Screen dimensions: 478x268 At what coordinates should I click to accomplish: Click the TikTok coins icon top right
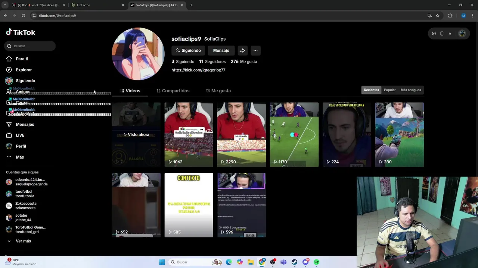[x=434, y=33]
